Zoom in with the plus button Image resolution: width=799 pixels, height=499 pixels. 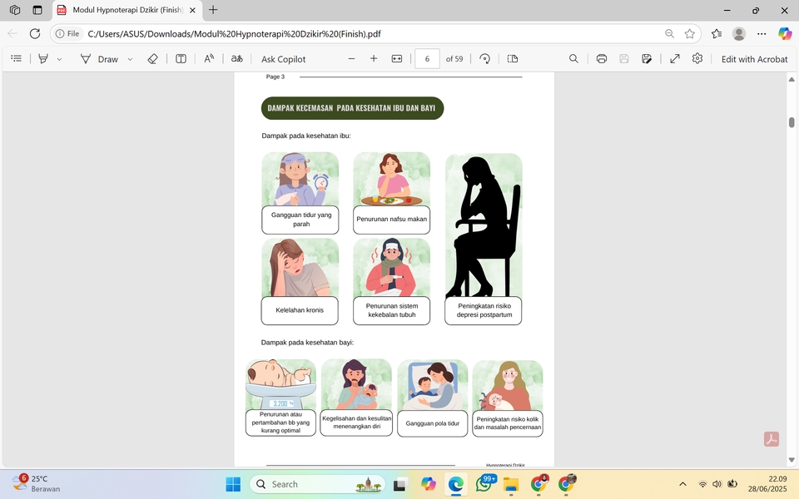point(374,58)
